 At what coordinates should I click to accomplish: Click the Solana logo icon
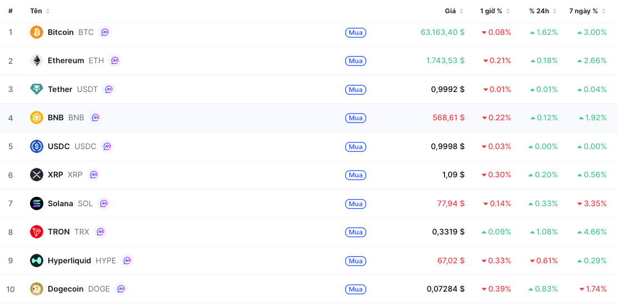coord(37,203)
